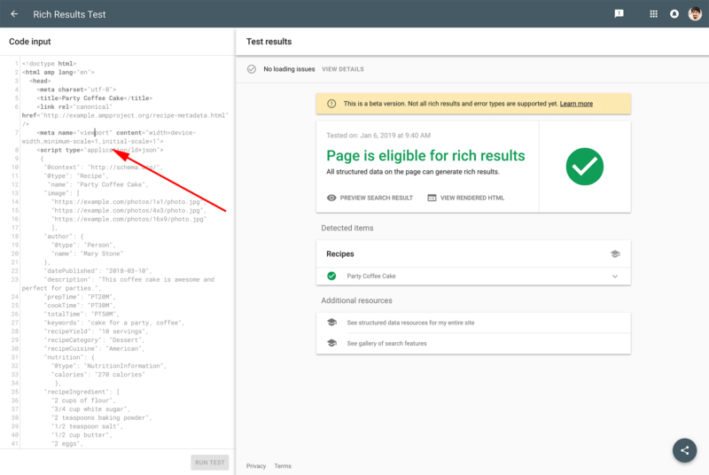Viewport: 709px width, 475px height.
Task: Open View Details for loading issues
Action: click(x=342, y=69)
